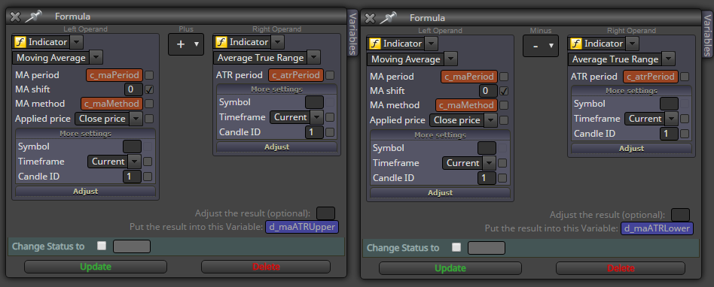Close the right Formula window via X icon

pyautogui.click(x=370, y=18)
